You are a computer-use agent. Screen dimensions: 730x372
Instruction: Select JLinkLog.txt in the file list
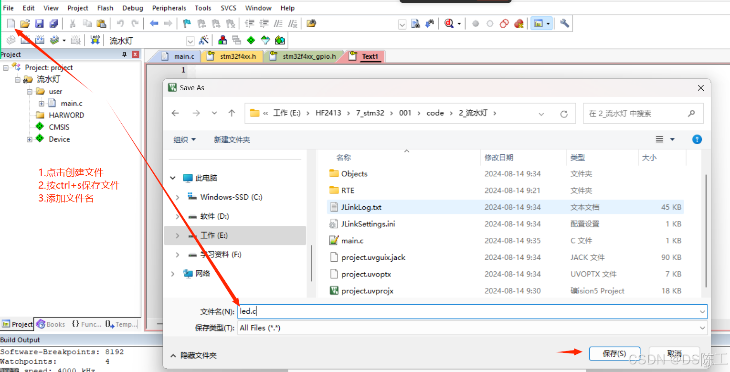pyautogui.click(x=505, y=207)
